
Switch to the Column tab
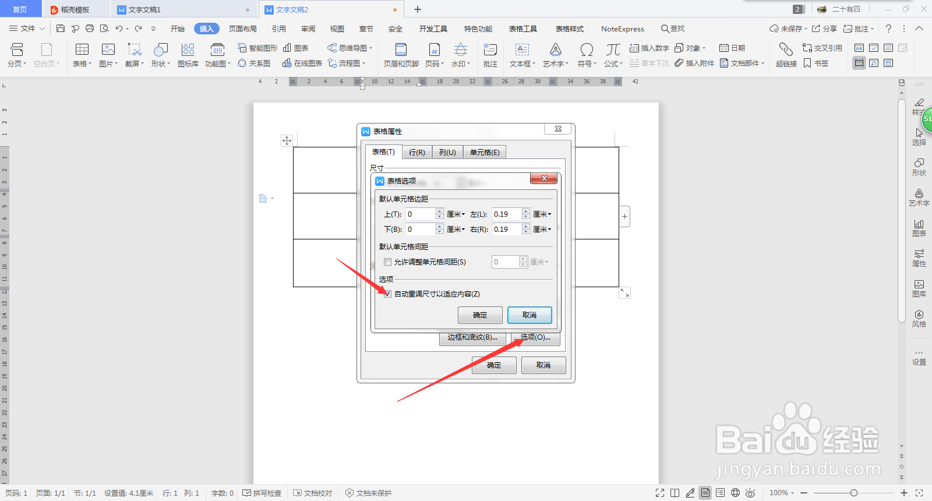[447, 152]
